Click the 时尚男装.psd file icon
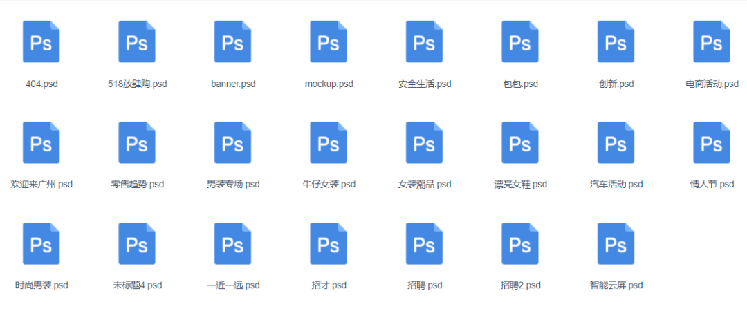 coord(41,243)
